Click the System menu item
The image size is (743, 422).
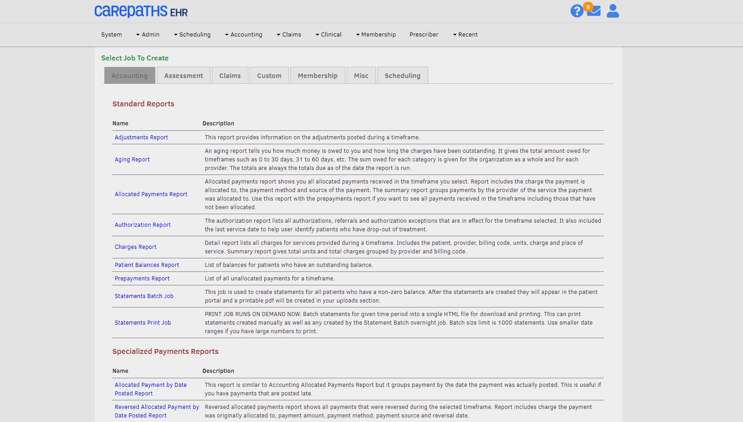pyautogui.click(x=111, y=35)
